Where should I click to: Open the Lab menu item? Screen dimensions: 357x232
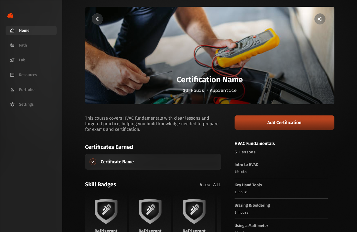click(x=31, y=60)
